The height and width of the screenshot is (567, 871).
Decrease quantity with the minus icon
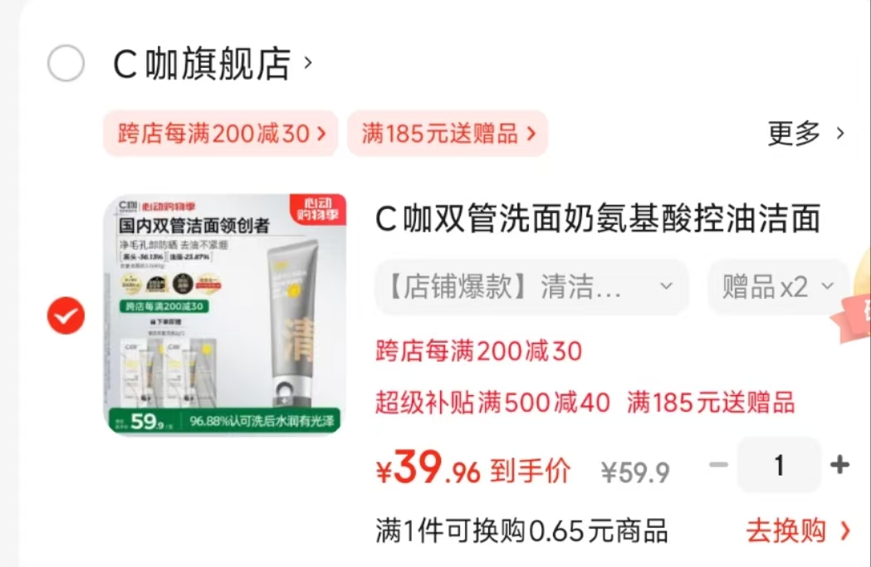coord(719,465)
